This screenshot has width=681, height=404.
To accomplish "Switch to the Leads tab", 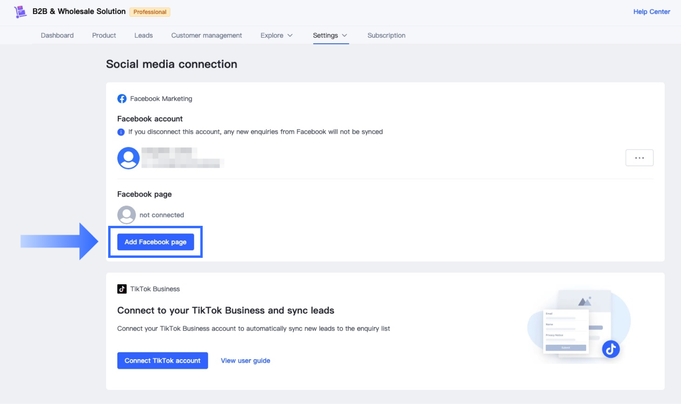I will click(x=143, y=36).
